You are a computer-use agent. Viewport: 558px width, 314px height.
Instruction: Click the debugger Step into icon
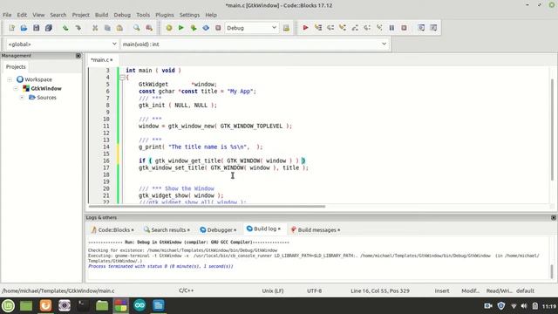coord(343,28)
